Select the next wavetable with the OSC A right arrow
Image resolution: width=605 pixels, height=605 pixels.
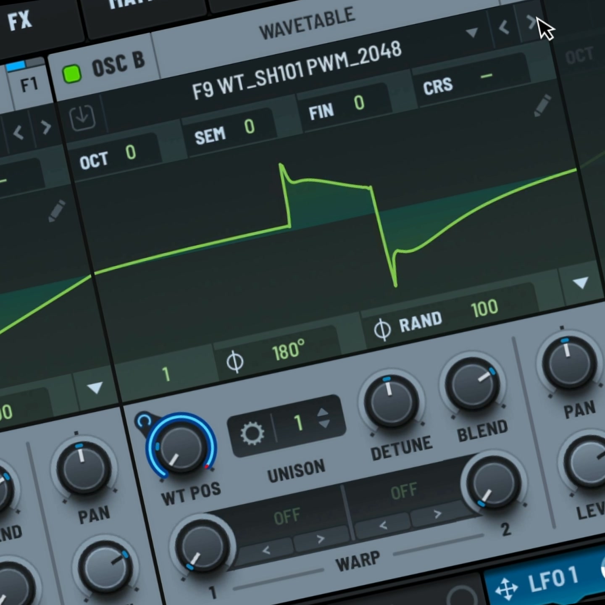coord(46,127)
